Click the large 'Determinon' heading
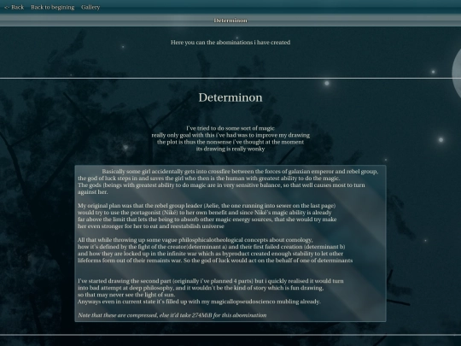The image size is (461, 346). 230,97
